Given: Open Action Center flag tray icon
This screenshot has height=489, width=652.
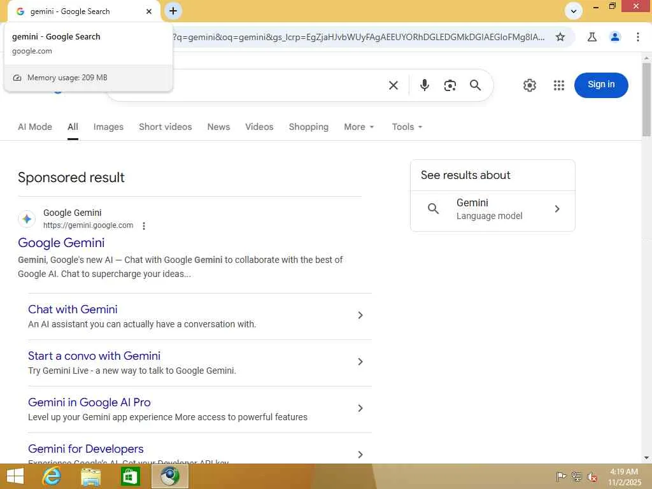Looking at the screenshot, I should [x=561, y=476].
